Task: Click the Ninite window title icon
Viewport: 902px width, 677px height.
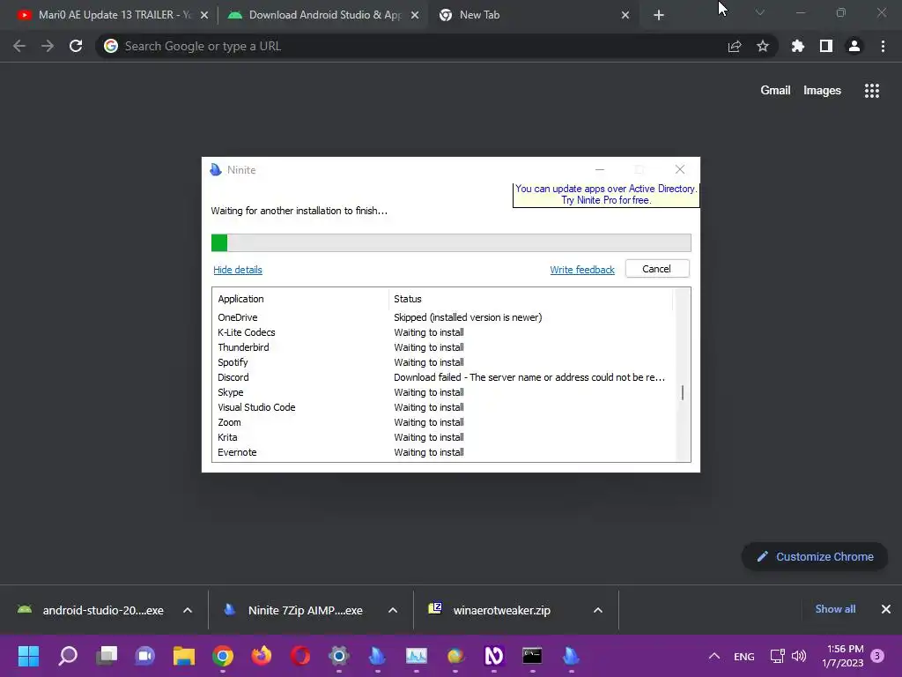Action: (216, 169)
